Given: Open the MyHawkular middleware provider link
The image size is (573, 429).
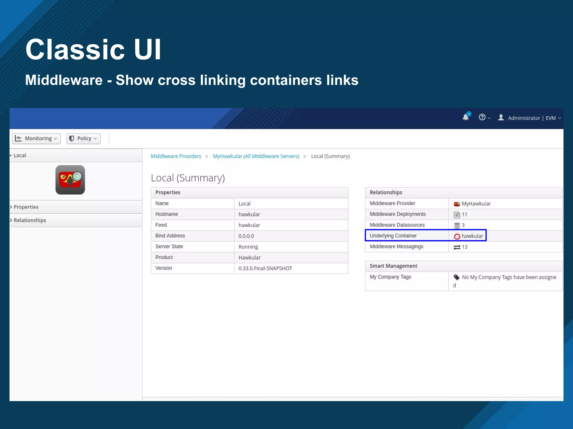Looking at the screenshot, I should (476, 204).
